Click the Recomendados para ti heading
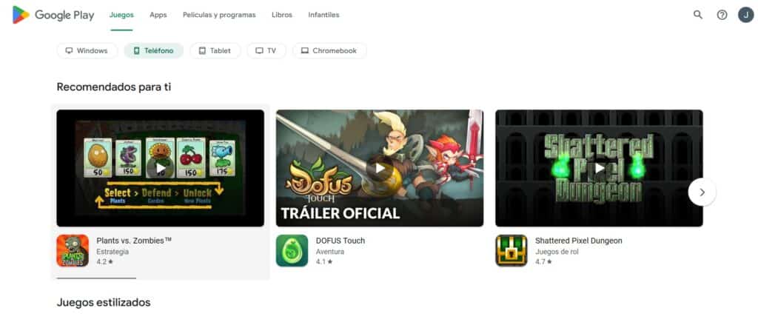The height and width of the screenshot is (322, 758). [113, 87]
